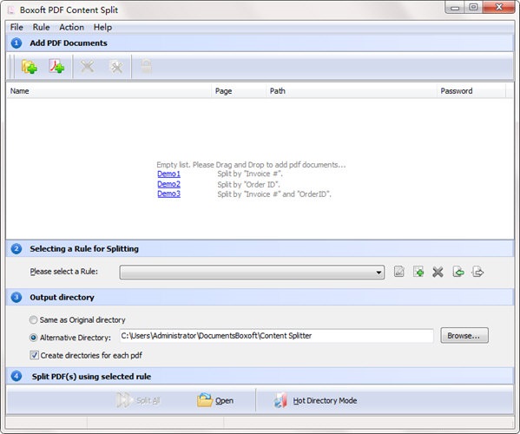
Task: Open the Action menu
Action: click(71, 27)
